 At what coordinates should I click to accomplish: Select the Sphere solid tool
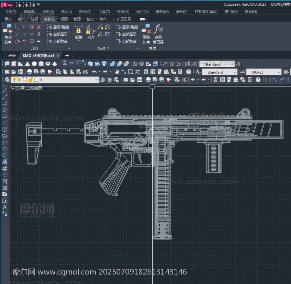click(34, 64)
